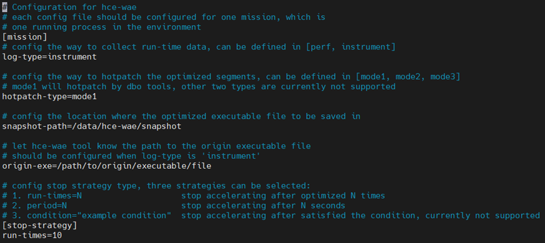Click the [mission] section header
Viewport: 545px width, 243px height.
click(x=25, y=36)
